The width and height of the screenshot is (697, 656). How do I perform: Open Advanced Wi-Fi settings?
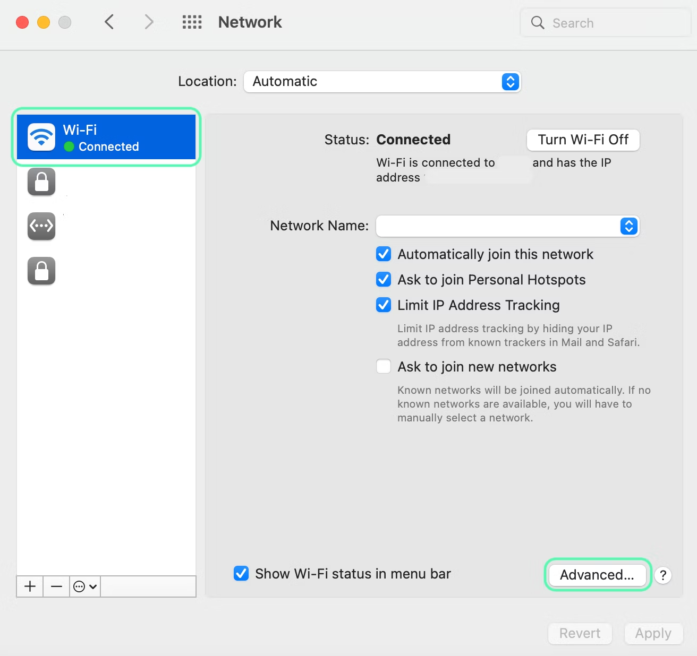click(x=597, y=575)
